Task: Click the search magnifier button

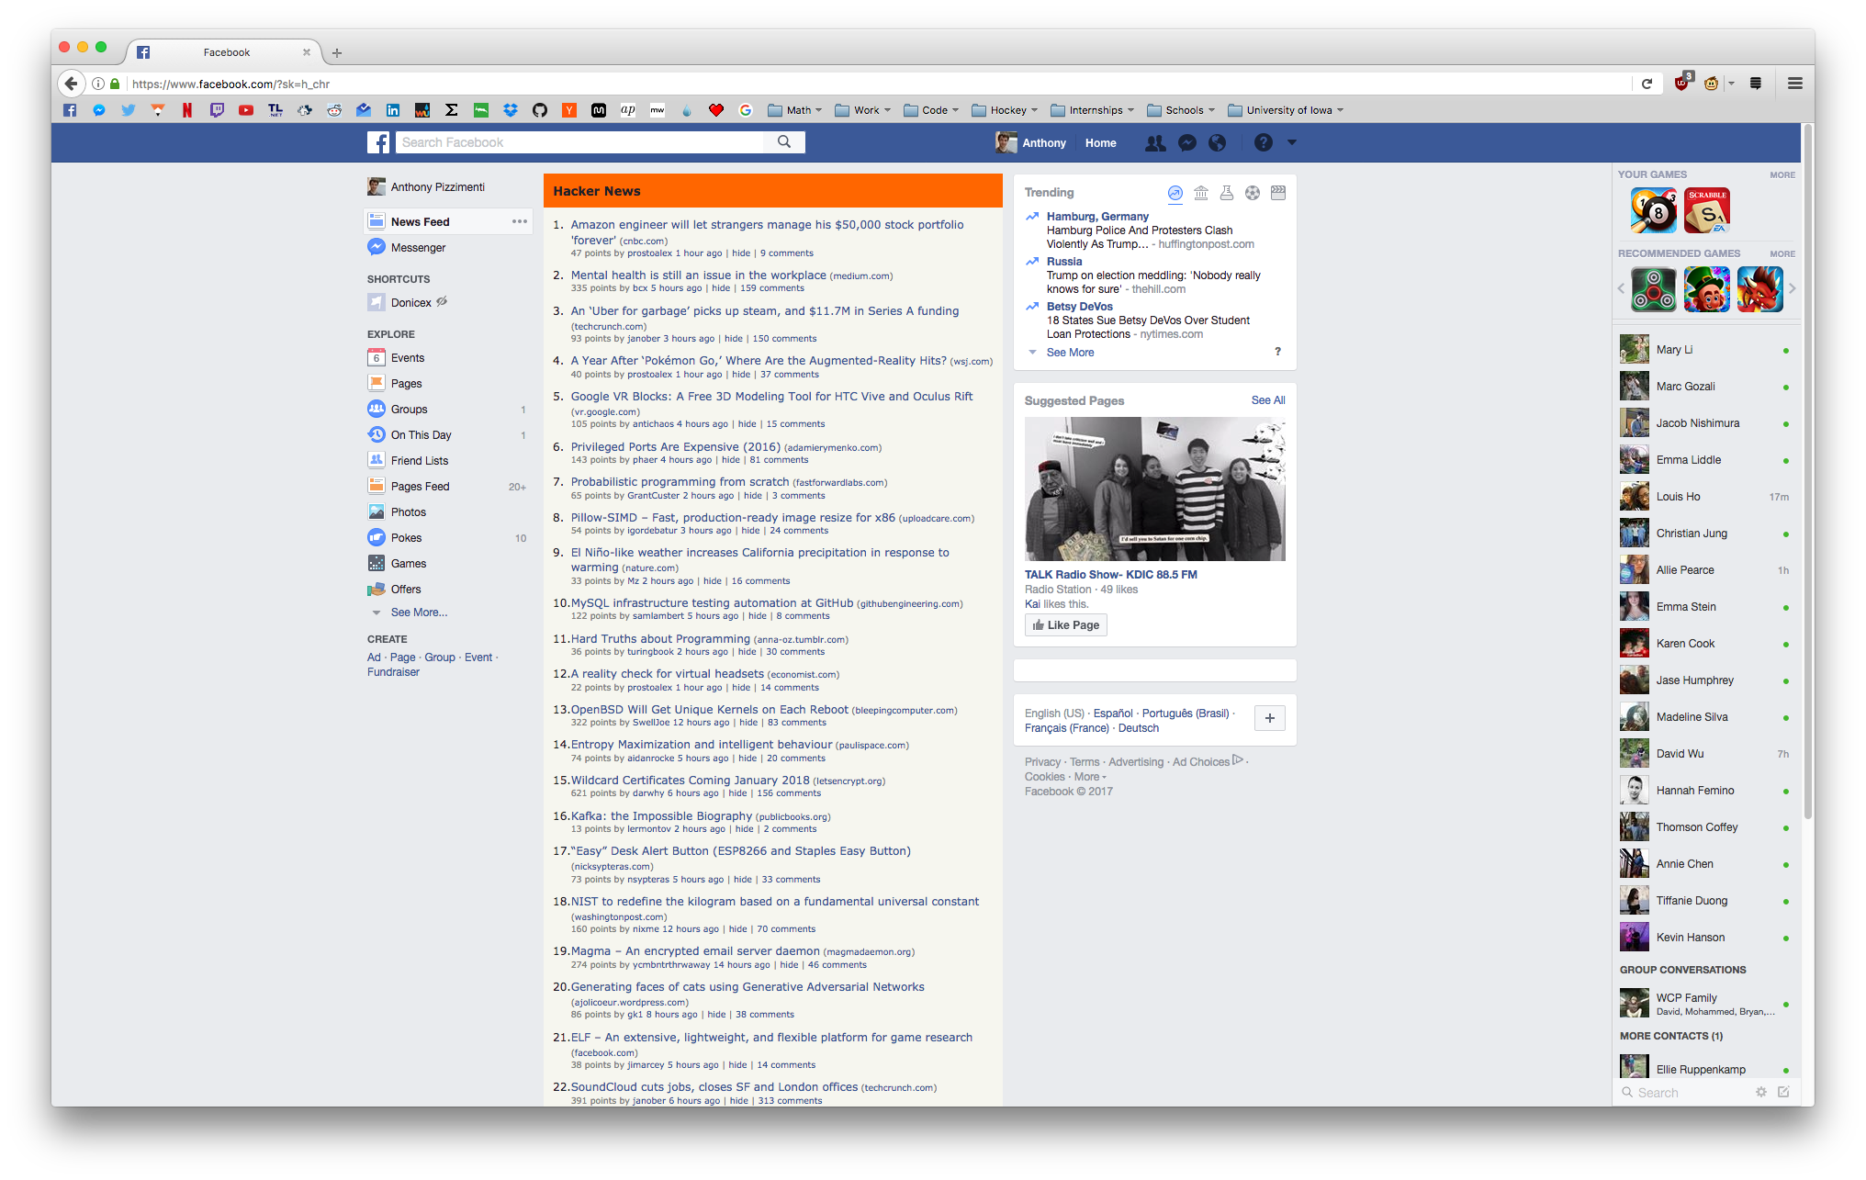Action: click(x=783, y=142)
